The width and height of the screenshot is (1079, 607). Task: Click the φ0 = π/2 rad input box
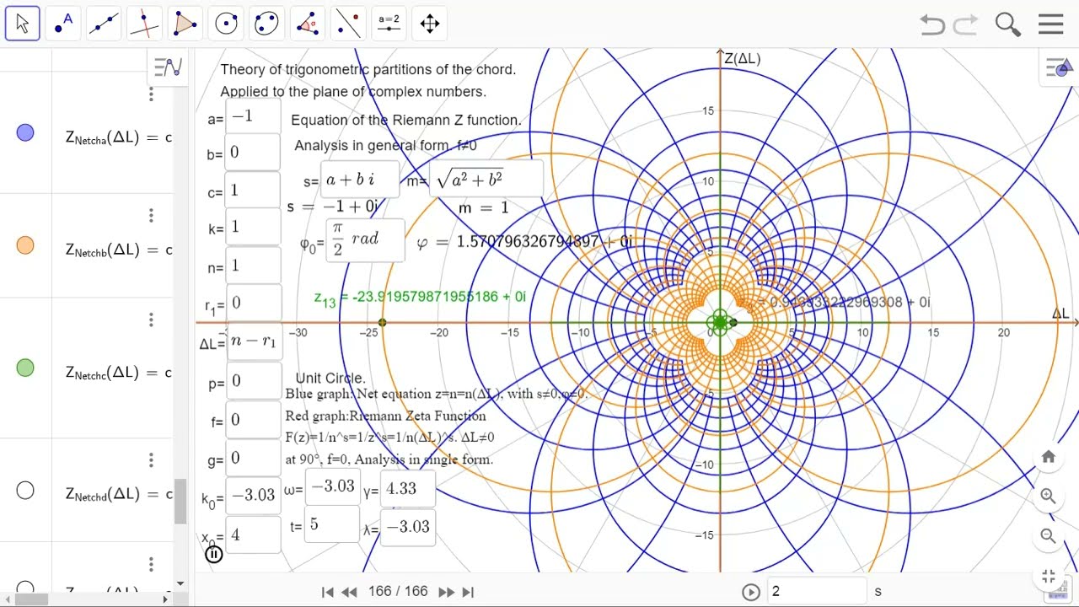(x=365, y=240)
